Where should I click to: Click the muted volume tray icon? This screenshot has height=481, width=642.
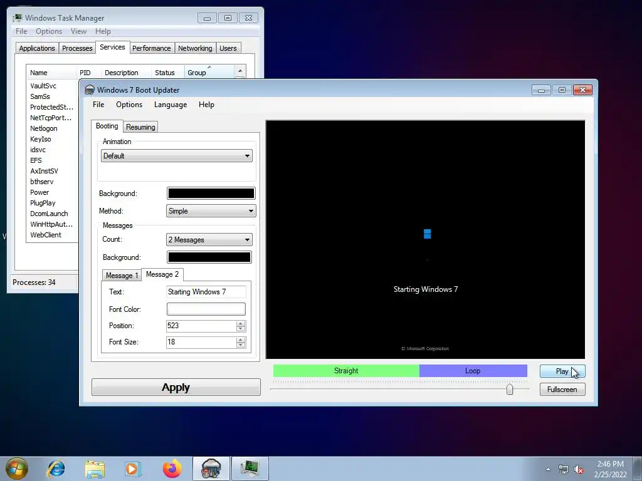(x=579, y=469)
